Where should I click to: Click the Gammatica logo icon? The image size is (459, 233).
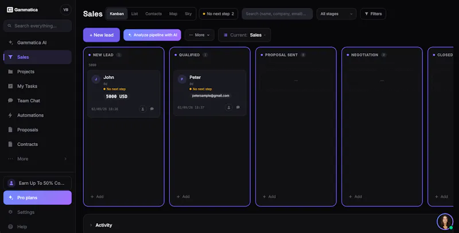point(10,10)
